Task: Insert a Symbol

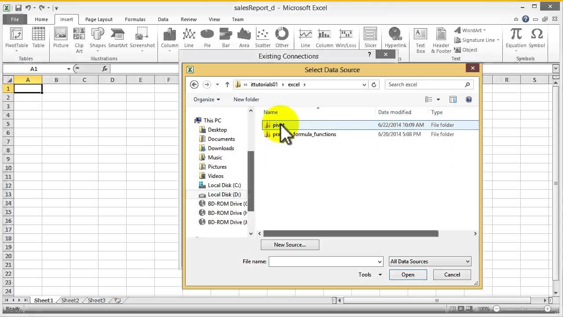Action: [537, 38]
